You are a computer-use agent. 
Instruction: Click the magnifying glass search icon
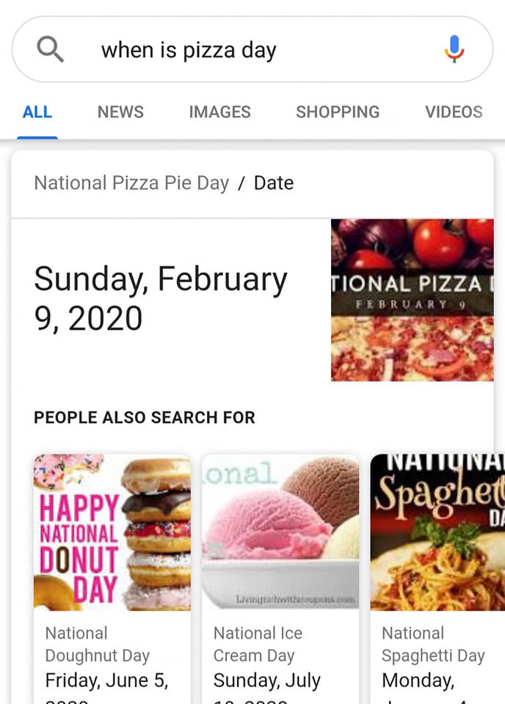tap(51, 49)
